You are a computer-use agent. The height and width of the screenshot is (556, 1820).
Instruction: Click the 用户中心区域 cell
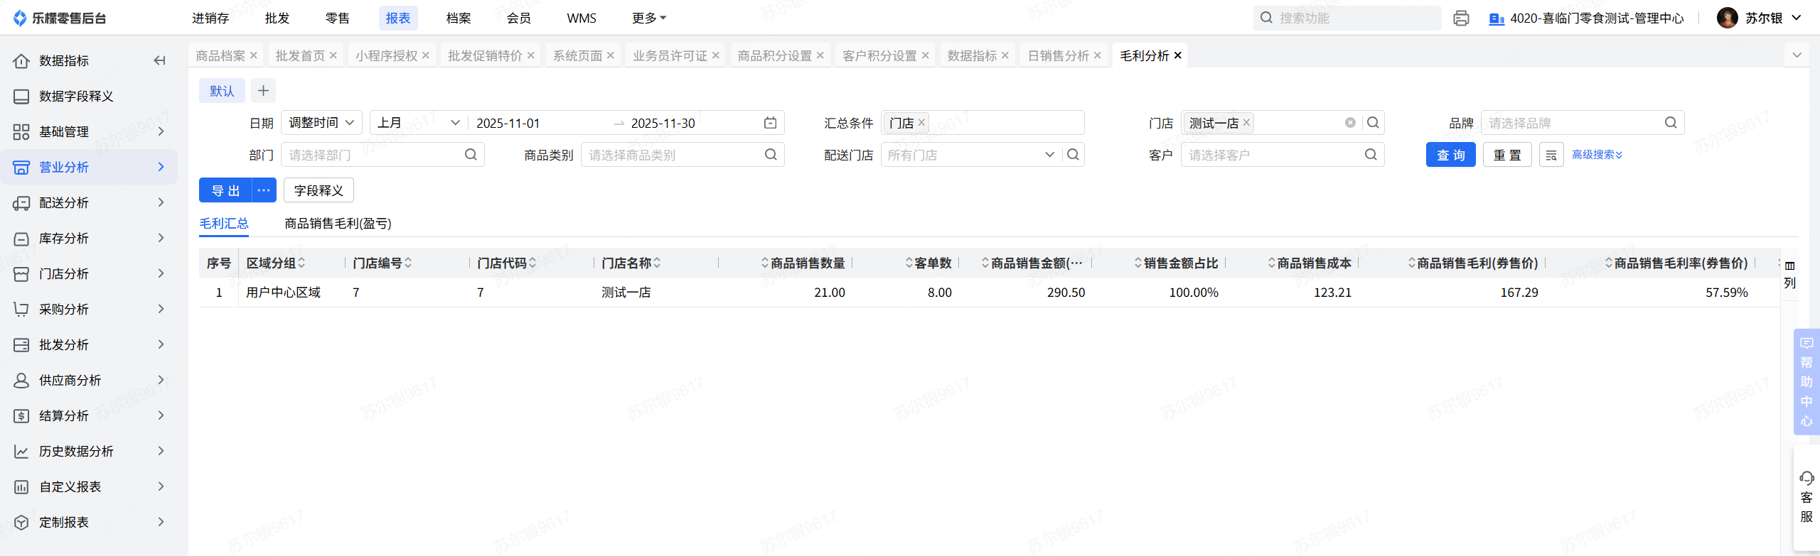(x=284, y=293)
